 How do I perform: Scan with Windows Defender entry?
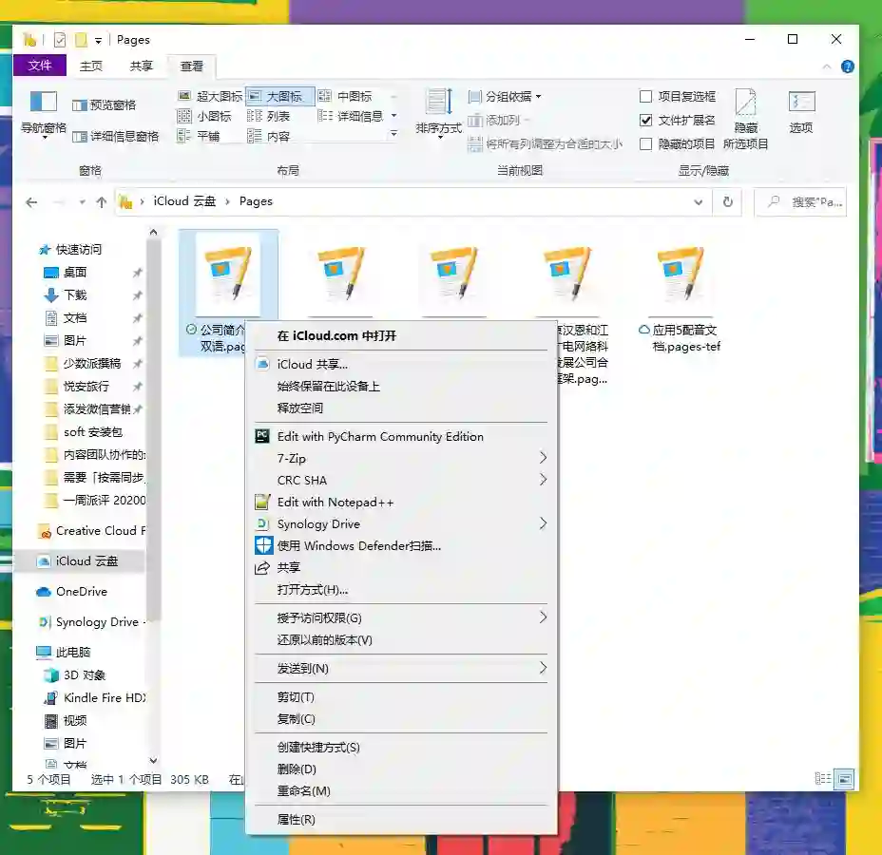[x=400, y=546]
